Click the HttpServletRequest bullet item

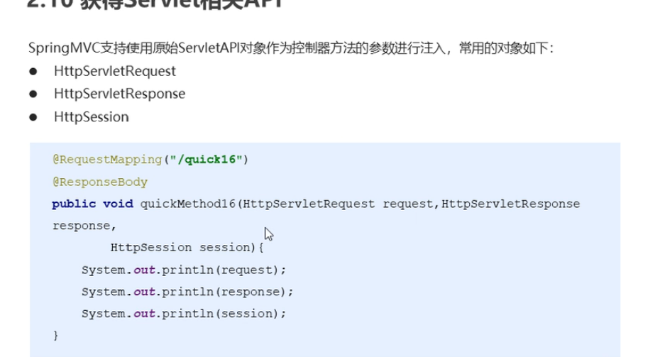pyautogui.click(x=114, y=71)
